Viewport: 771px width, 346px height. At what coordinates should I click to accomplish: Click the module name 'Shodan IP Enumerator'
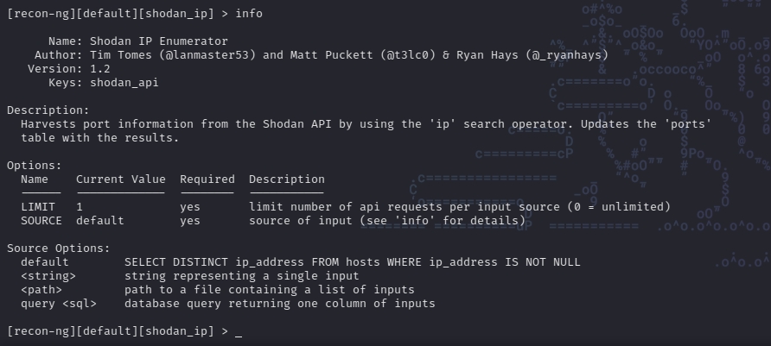click(159, 41)
